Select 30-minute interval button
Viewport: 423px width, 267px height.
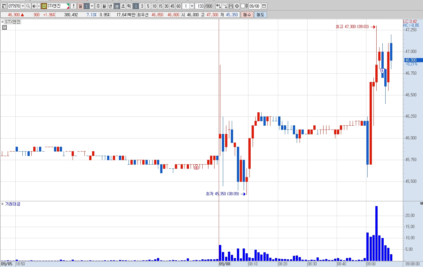point(166,6)
